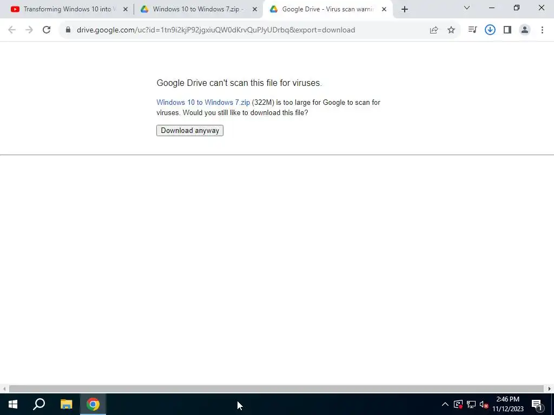The width and height of the screenshot is (554, 415).
Task: Go forward one page
Action: pyautogui.click(x=29, y=30)
